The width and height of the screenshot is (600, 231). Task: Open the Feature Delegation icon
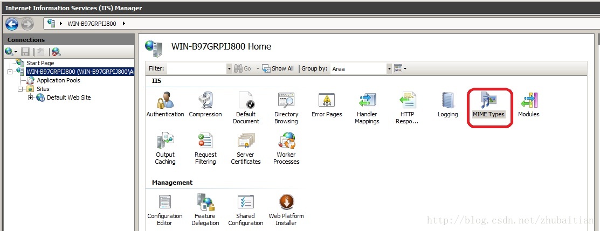[205, 209]
